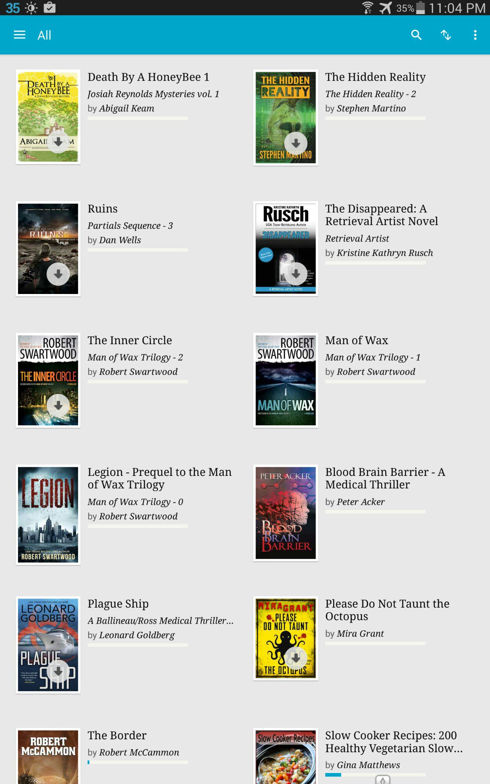Download Plague Ship using cover arrow

tap(58, 671)
